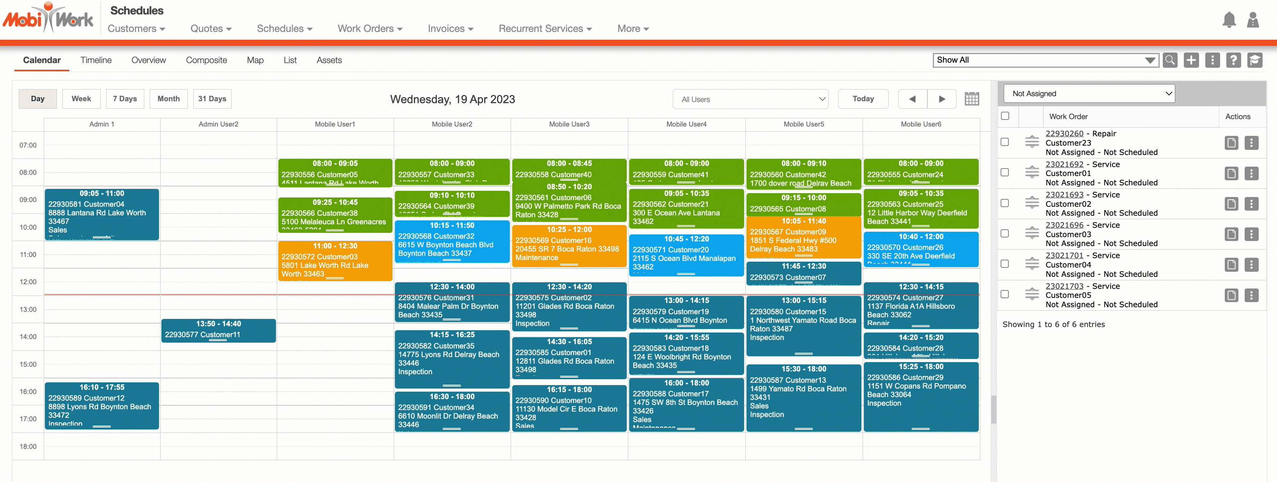Viewport: 1277px width, 482px height.
Task: Check the box for work order 22930260
Action: point(1005,142)
